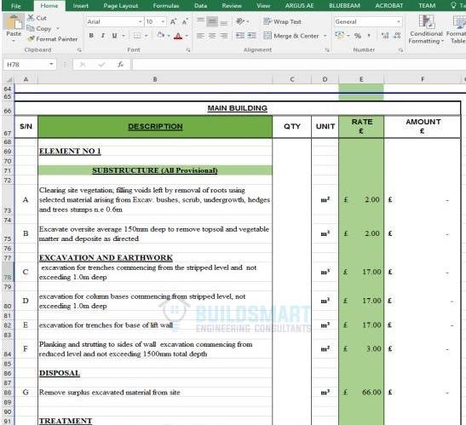Open the Alignment dialog launcher
The height and width of the screenshot is (425, 466).
coord(327,50)
